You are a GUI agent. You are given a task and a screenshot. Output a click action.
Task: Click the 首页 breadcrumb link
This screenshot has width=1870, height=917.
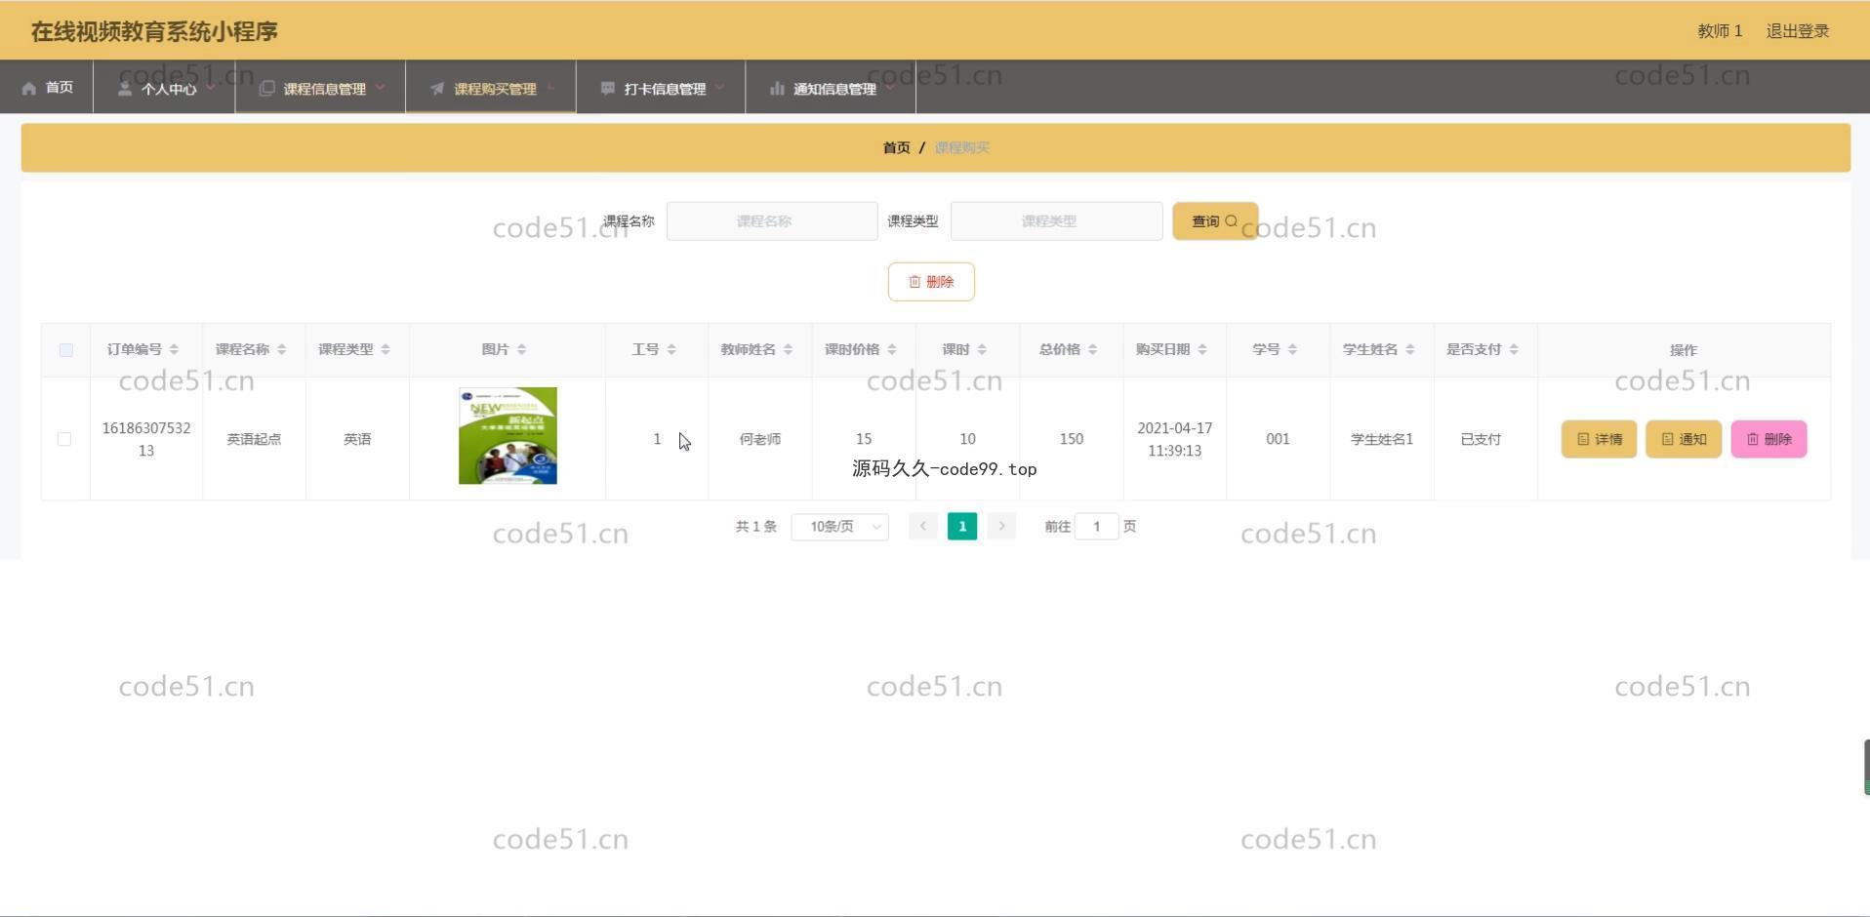896,147
